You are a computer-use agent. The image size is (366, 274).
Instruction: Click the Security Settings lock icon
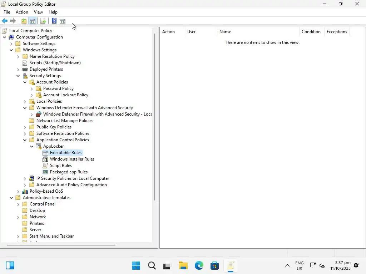(x=25, y=76)
